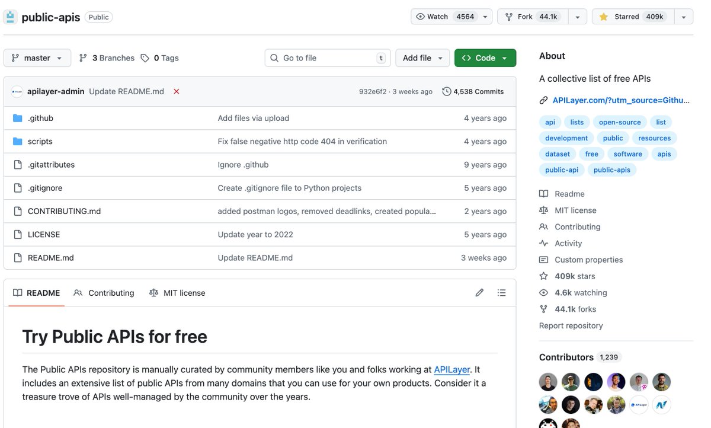Click 'Fix false negative http code 404' commit message
The width and height of the screenshot is (711, 428).
point(302,141)
